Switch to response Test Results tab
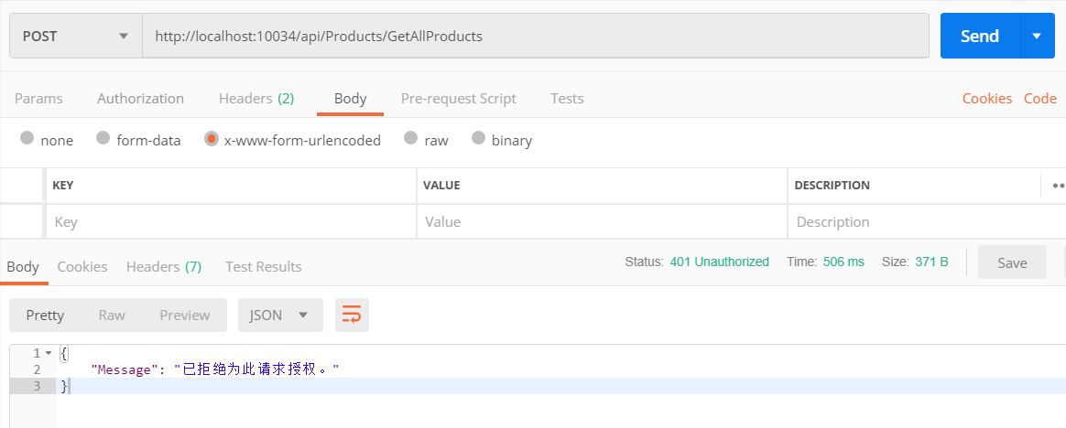Screen dimensions: 1066x428 (263, 266)
